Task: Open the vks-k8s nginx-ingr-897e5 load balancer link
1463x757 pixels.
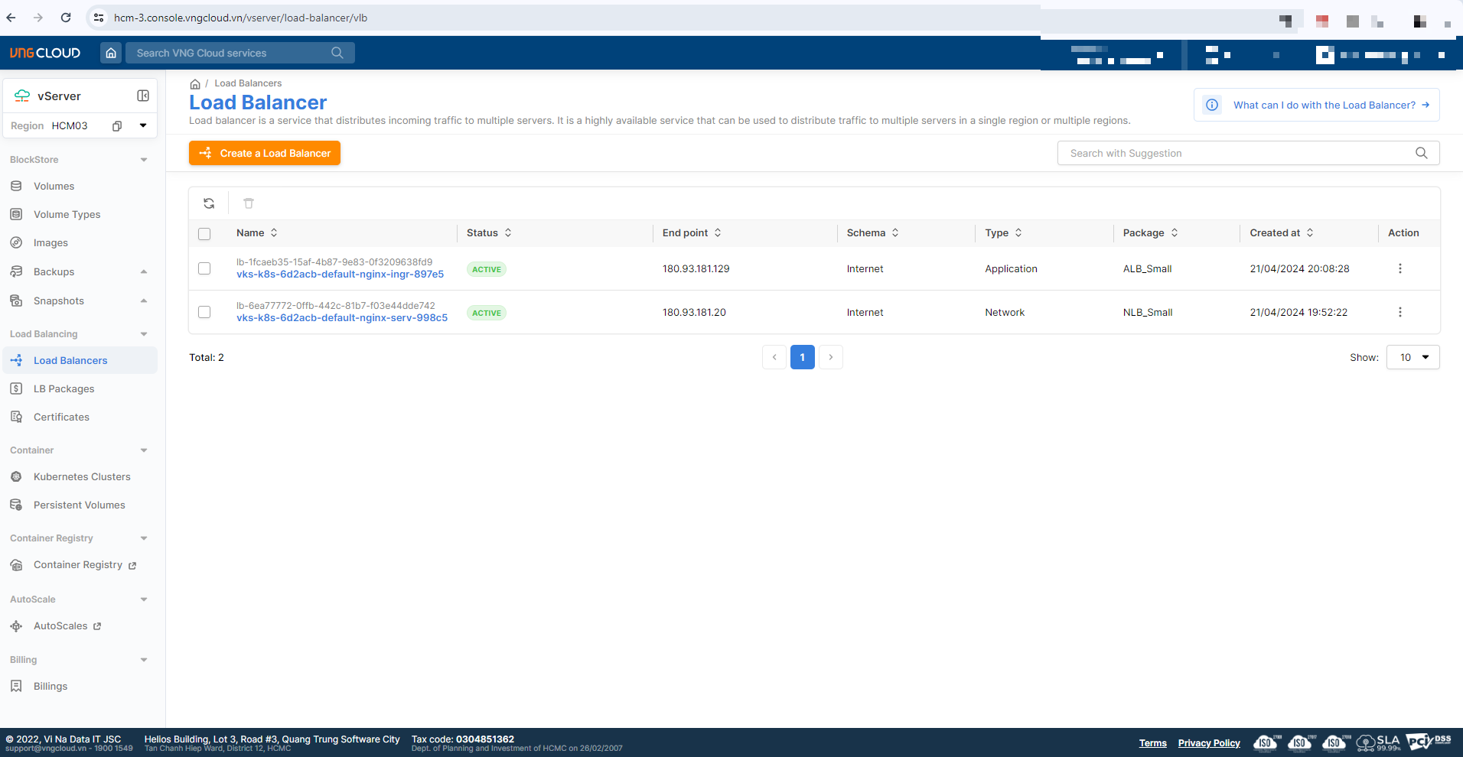Action: 340,275
